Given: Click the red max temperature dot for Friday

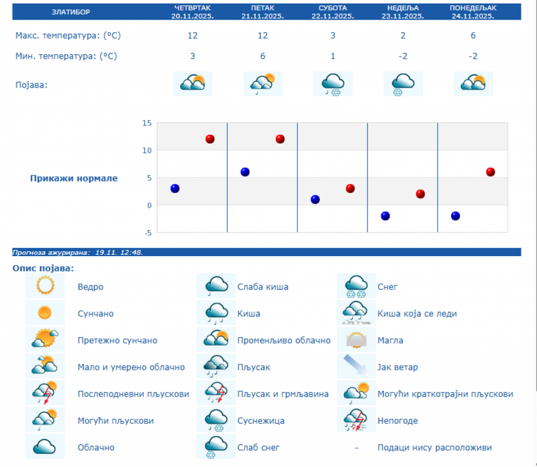Looking at the screenshot, I should pyautogui.click(x=280, y=139).
